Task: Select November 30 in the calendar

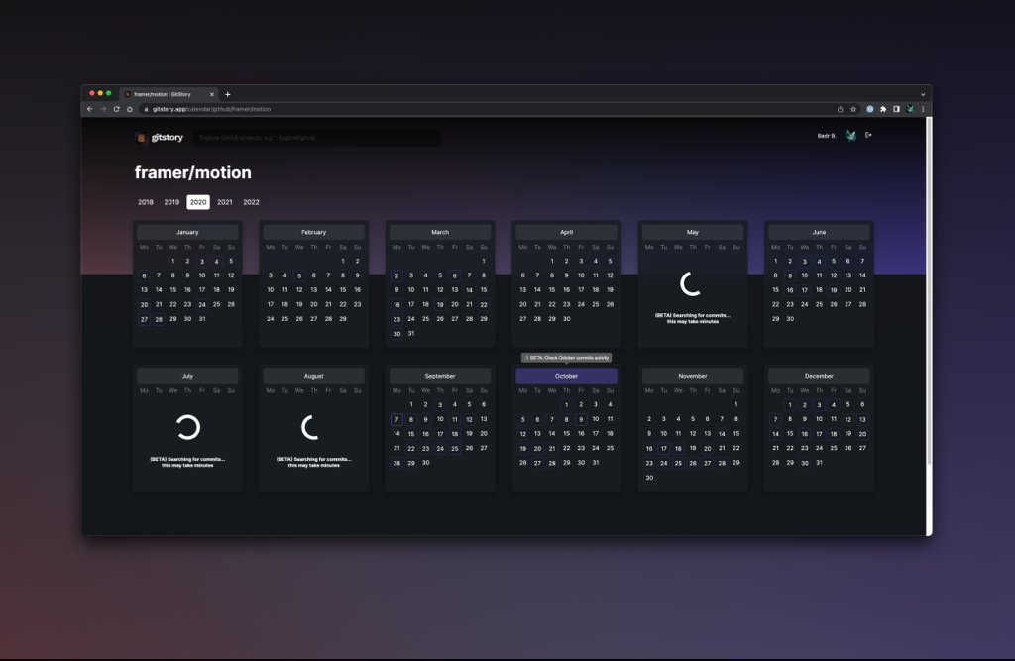Action: tap(649, 477)
